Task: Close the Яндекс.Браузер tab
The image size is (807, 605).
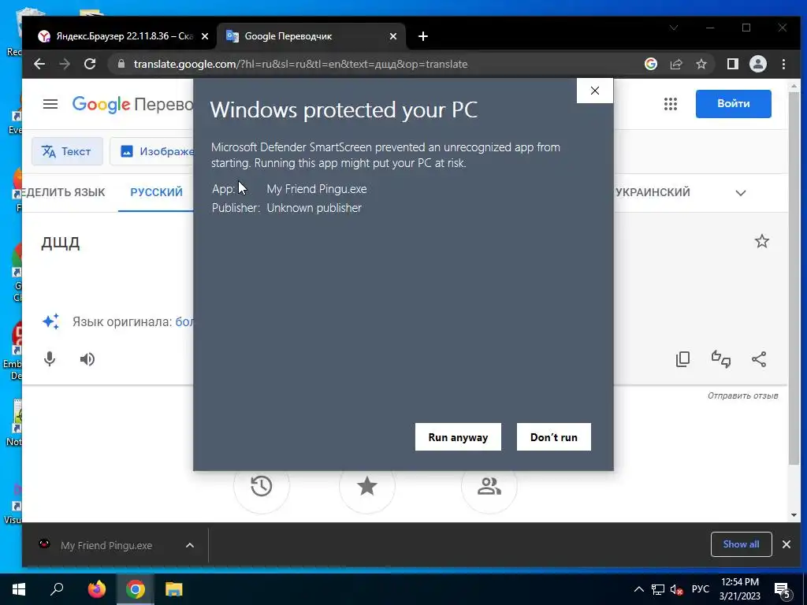Action: (205, 36)
